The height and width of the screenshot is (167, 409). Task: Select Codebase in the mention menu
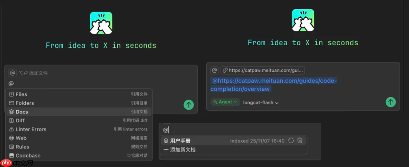(79, 156)
